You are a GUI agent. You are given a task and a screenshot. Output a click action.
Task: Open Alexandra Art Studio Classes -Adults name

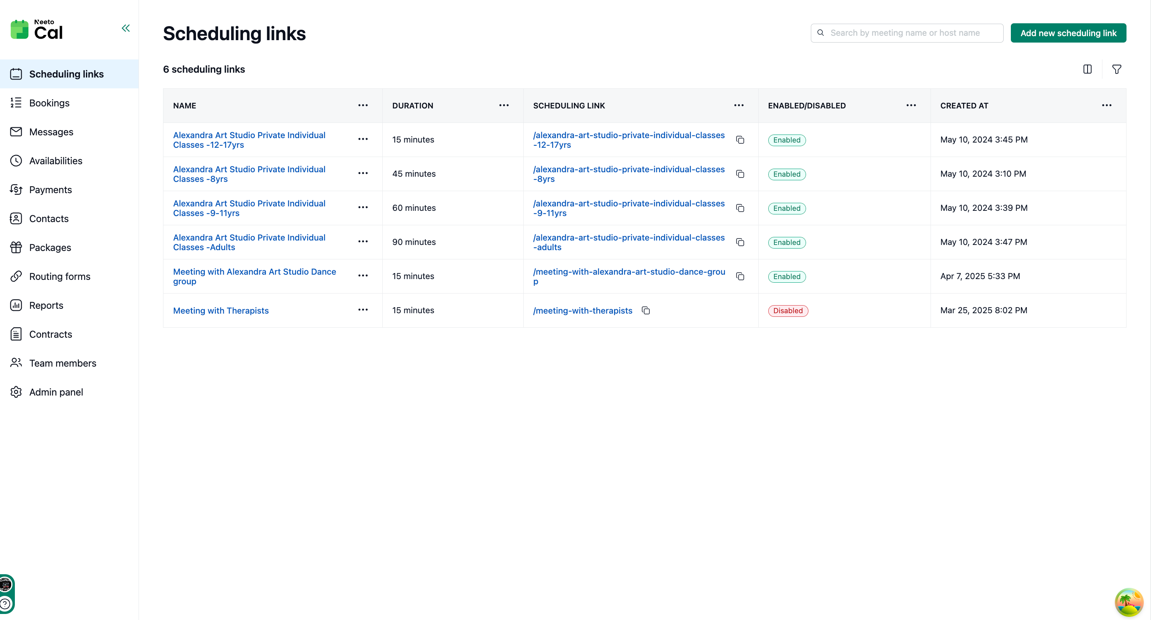point(249,243)
